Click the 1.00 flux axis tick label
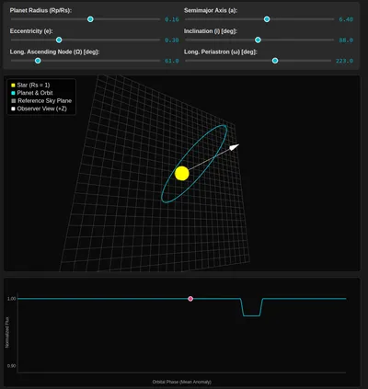 coord(11,299)
